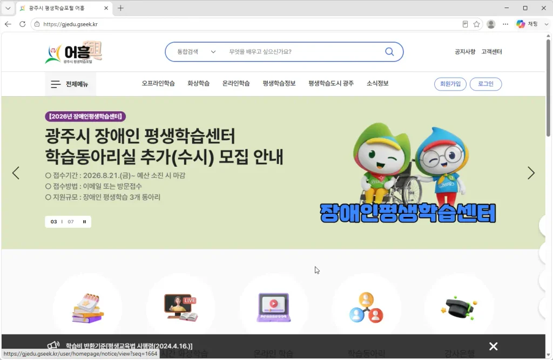The width and height of the screenshot is (553, 360).
Task: Open the Copilot 채팅 button
Action: (527, 24)
